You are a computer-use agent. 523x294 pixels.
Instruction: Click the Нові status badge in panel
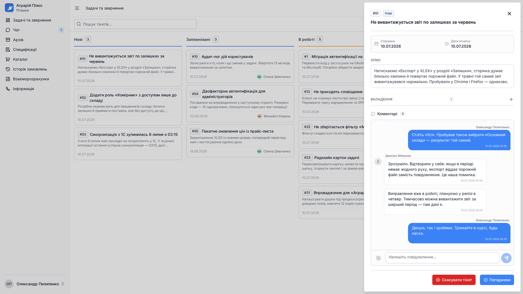pos(388,13)
